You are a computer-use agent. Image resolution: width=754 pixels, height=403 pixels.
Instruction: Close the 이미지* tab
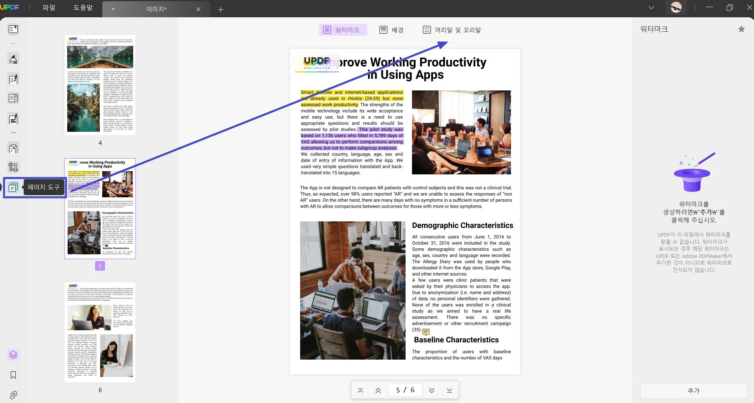tap(198, 9)
